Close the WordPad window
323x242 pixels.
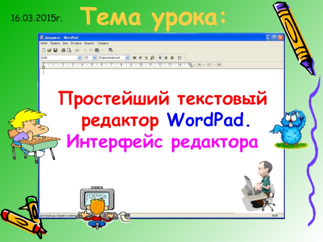pos(281,38)
